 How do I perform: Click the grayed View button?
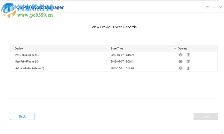pos(206,116)
